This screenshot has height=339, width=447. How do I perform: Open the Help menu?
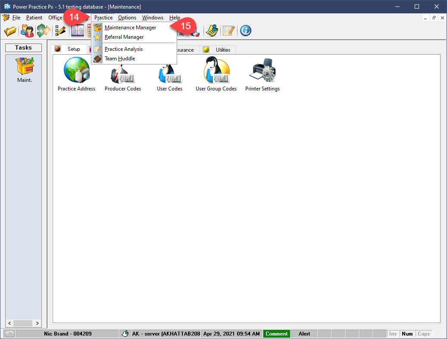pyautogui.click(x=175, y=18)
